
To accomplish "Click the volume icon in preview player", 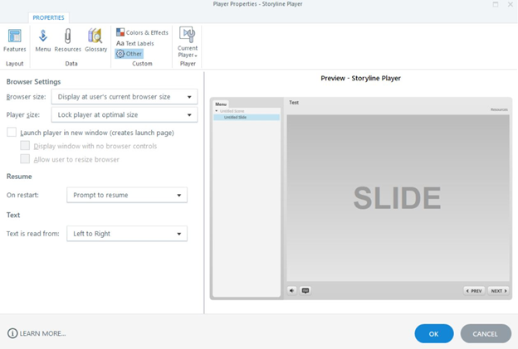I will 291,291.
